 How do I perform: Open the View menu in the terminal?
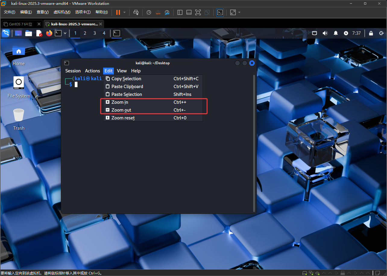pos(122,71)
